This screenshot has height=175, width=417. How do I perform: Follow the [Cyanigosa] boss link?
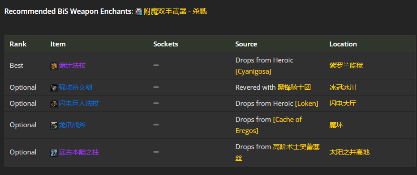pos(253,71)
